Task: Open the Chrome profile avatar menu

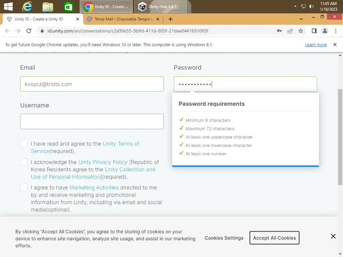Action: [325, 31]
